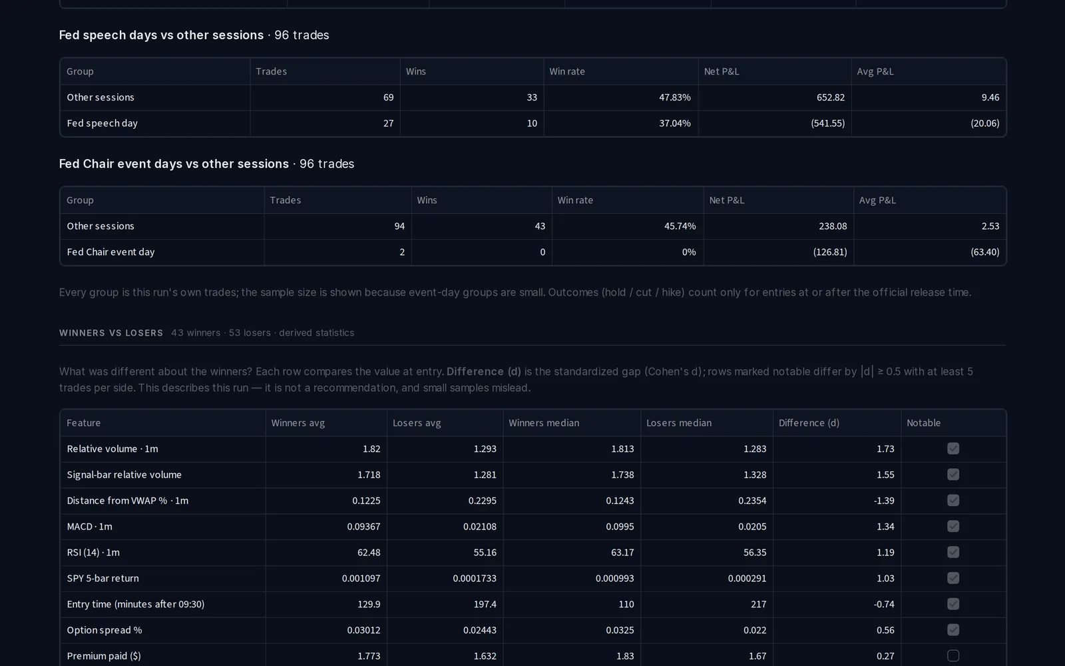Click the 'Fed Chair event days vs other sessions' heading
This screenshot has height=666, width=1065.
[x=174, y=164]
